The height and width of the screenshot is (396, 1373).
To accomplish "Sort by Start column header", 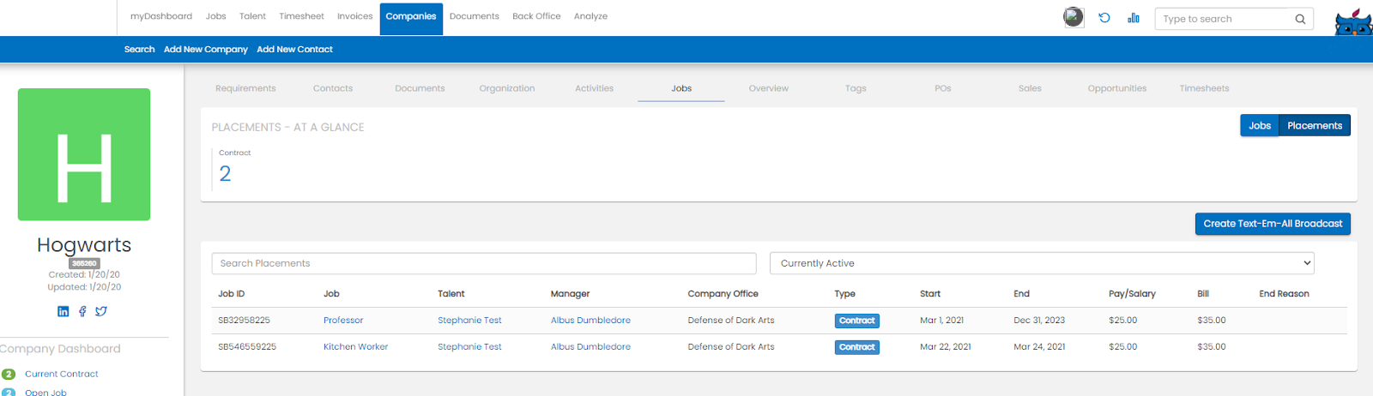I will tap(930, 293).
